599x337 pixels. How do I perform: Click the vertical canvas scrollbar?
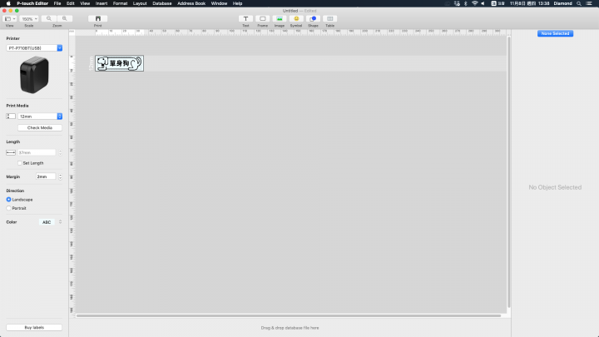pos(508,172)
